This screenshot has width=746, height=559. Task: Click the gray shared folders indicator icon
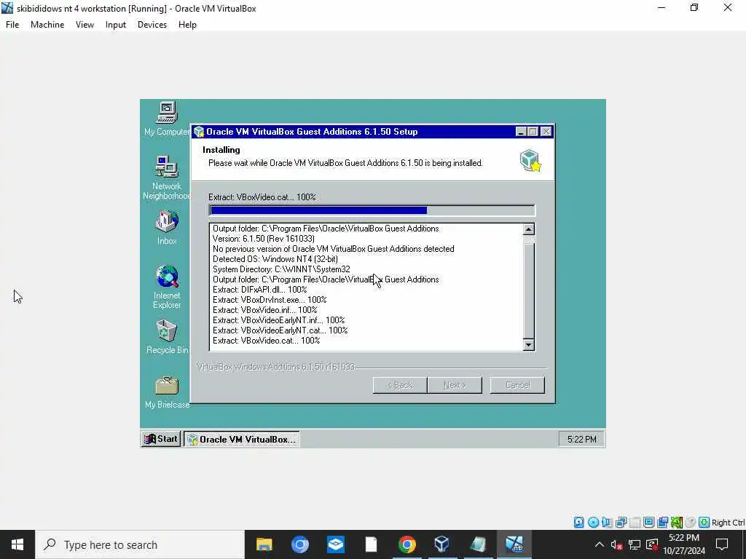point(635,523)
